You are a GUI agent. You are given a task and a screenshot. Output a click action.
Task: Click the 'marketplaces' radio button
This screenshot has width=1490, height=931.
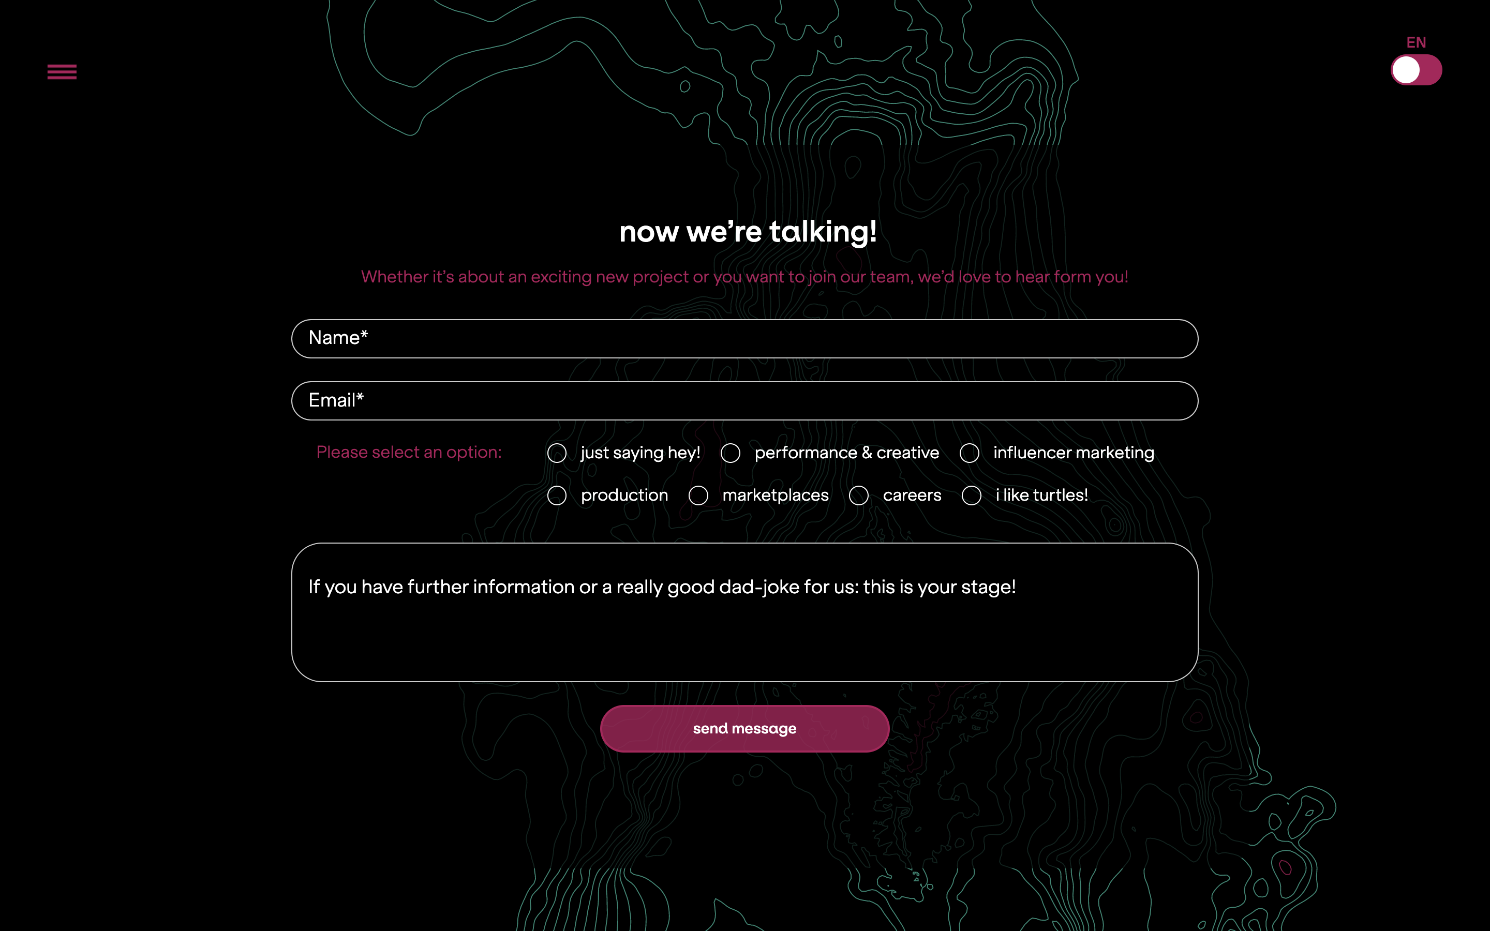[698, 495]
